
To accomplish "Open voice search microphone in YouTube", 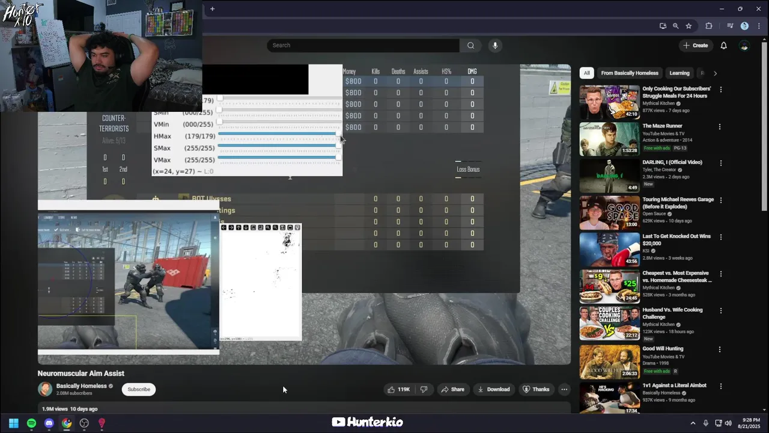I will (x=495, y=45).
